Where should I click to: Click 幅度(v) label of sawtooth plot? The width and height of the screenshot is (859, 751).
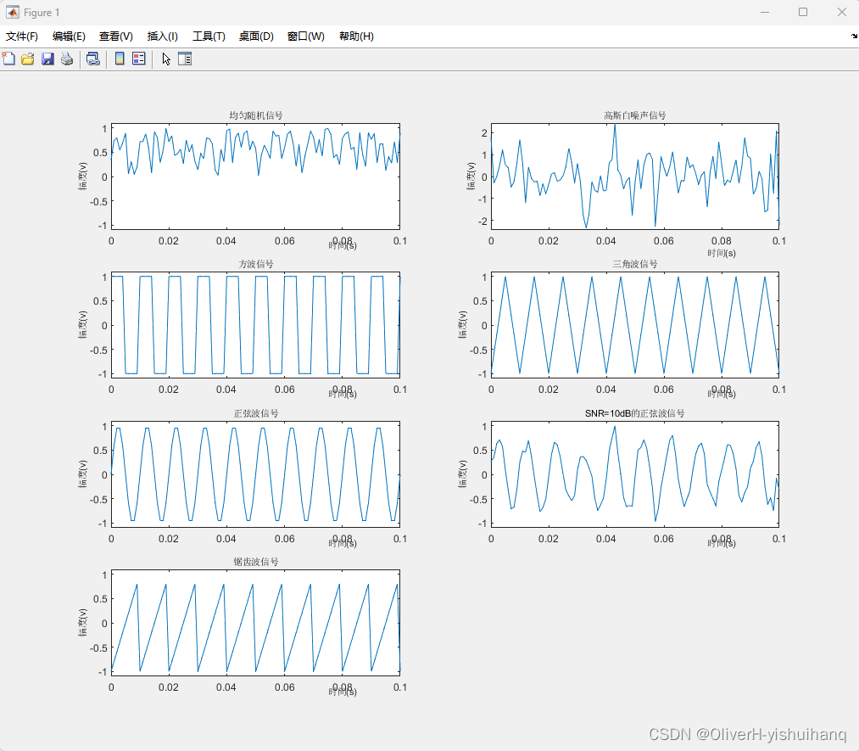click(x=83, y=622)
